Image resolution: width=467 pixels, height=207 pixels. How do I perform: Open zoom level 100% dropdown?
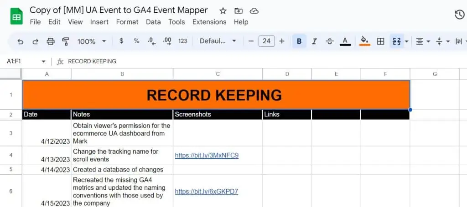(x=92, y=41)
